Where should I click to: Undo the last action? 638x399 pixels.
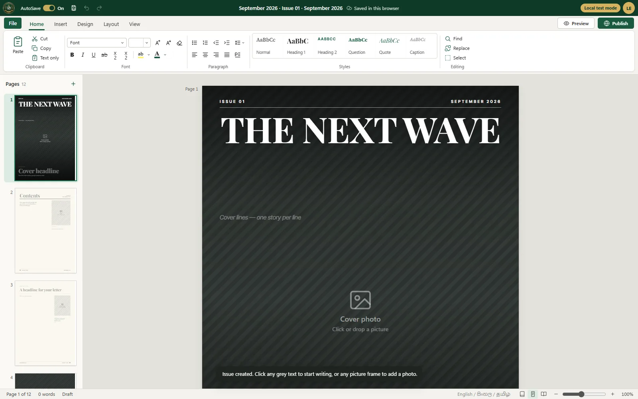[x=87, y=8]
